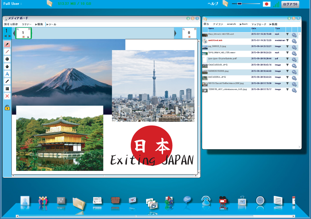Toggle the padlock lock on the media board
The width and height of the screenshot is (311, 219).
point(7,108)
